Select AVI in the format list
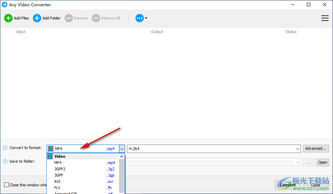The height and width of the screenshot is (194, 333). click(x=83, y=181)
